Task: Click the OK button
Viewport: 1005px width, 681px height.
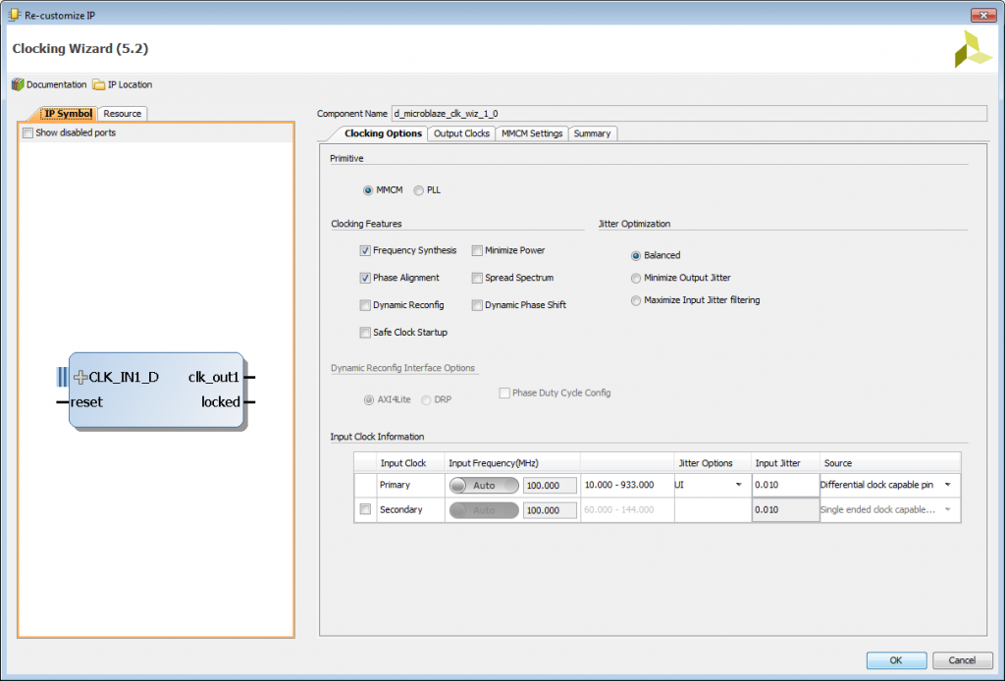Action: pyautogui.click(x=895, y=660)
